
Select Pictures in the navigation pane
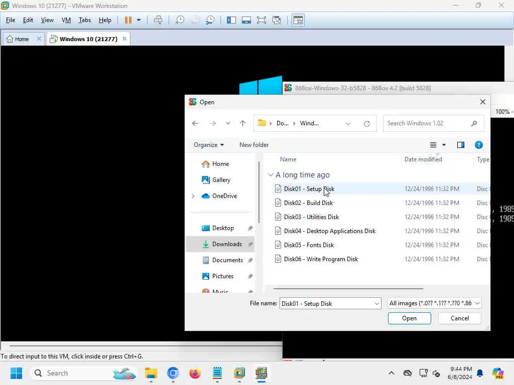click(x=222, y=276)
